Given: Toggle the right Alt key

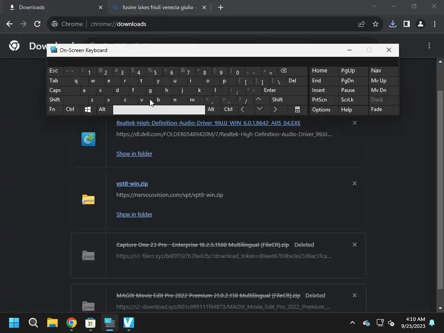Looking at the screenshot, I should 213,109.
